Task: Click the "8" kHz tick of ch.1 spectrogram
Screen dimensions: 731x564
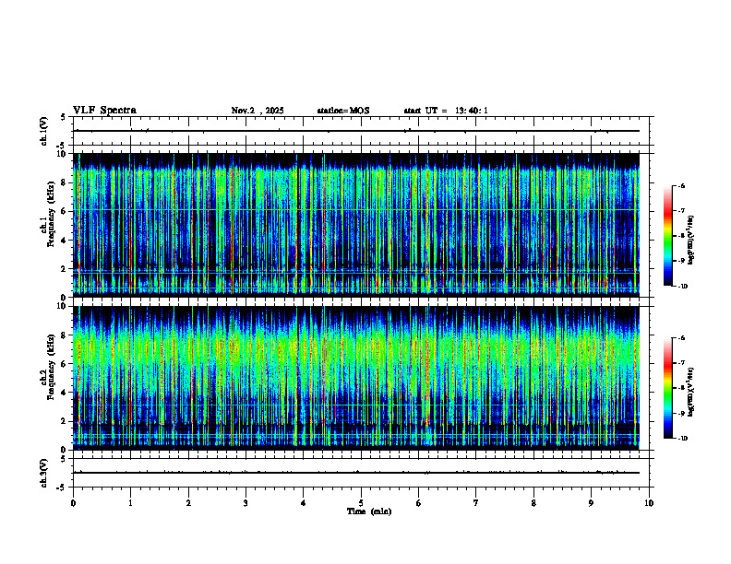Action: point(65,182)
